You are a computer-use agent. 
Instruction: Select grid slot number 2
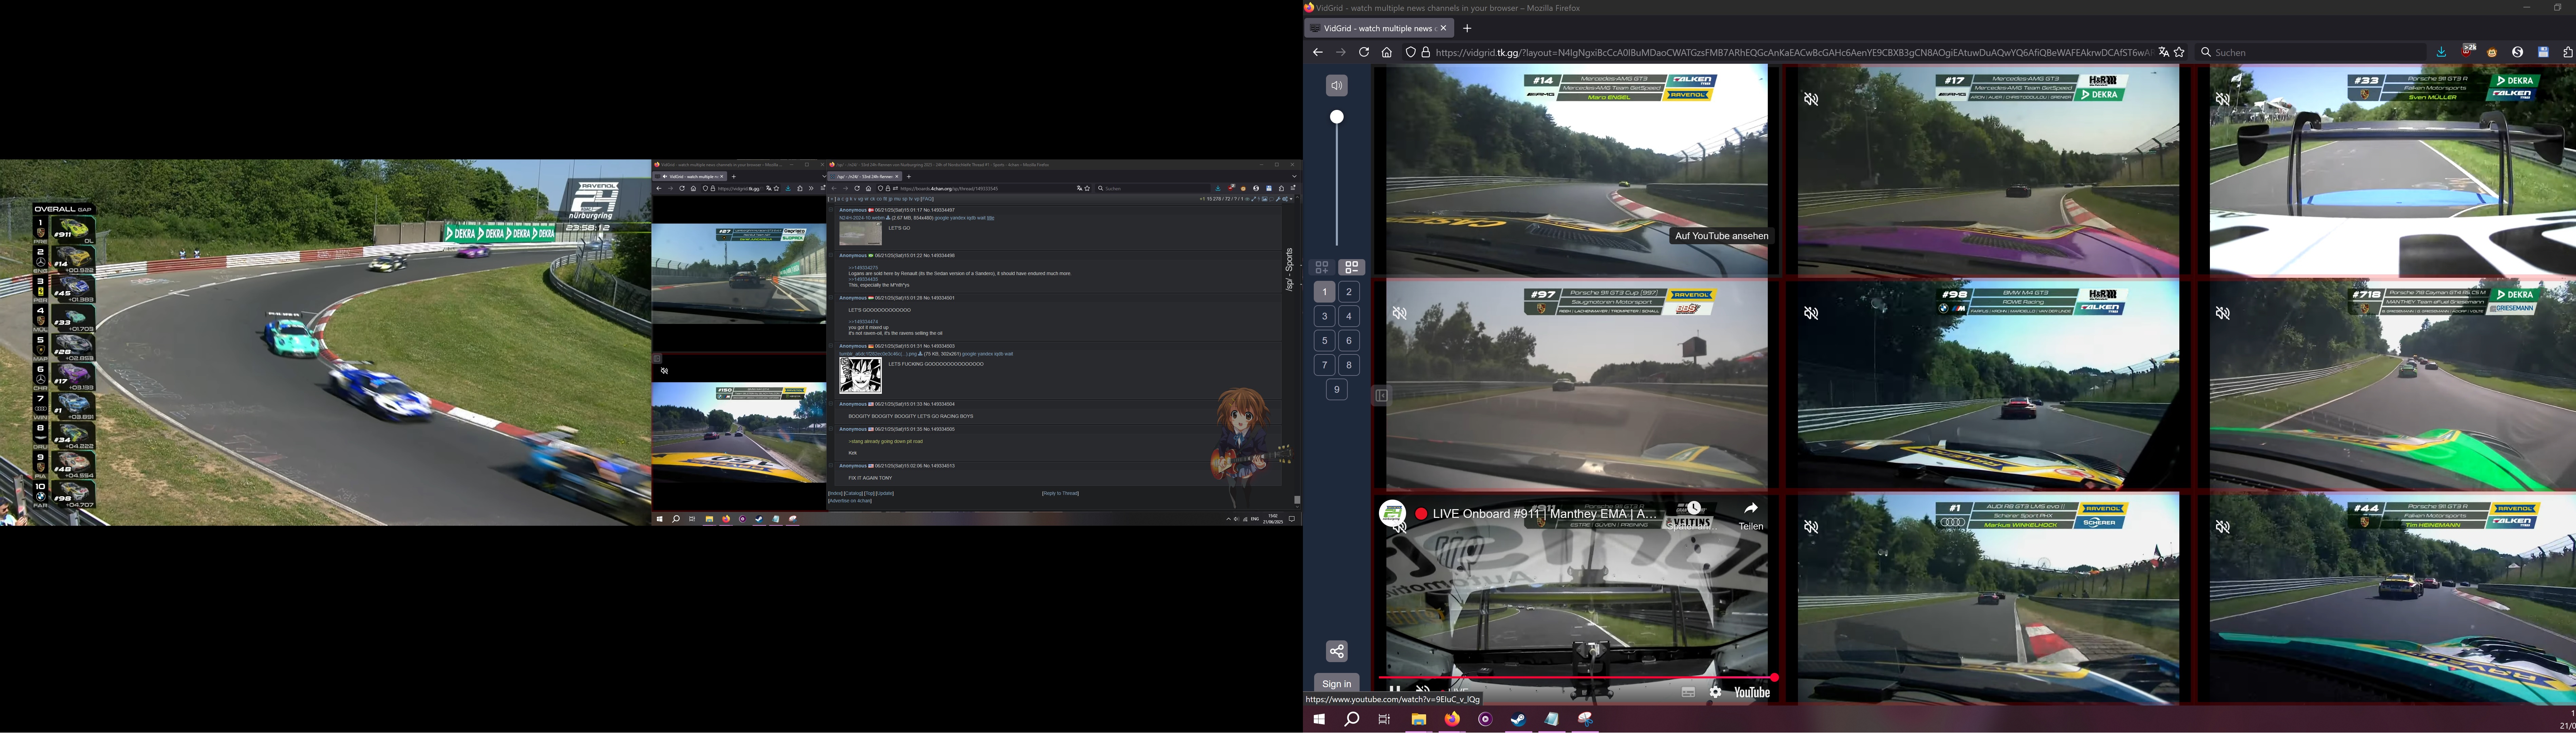click(1349, 292)
